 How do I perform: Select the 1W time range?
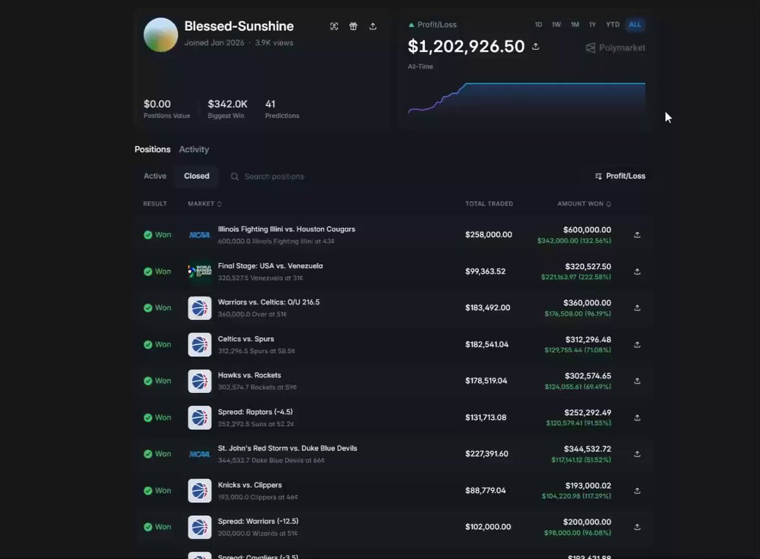[556, 25]
